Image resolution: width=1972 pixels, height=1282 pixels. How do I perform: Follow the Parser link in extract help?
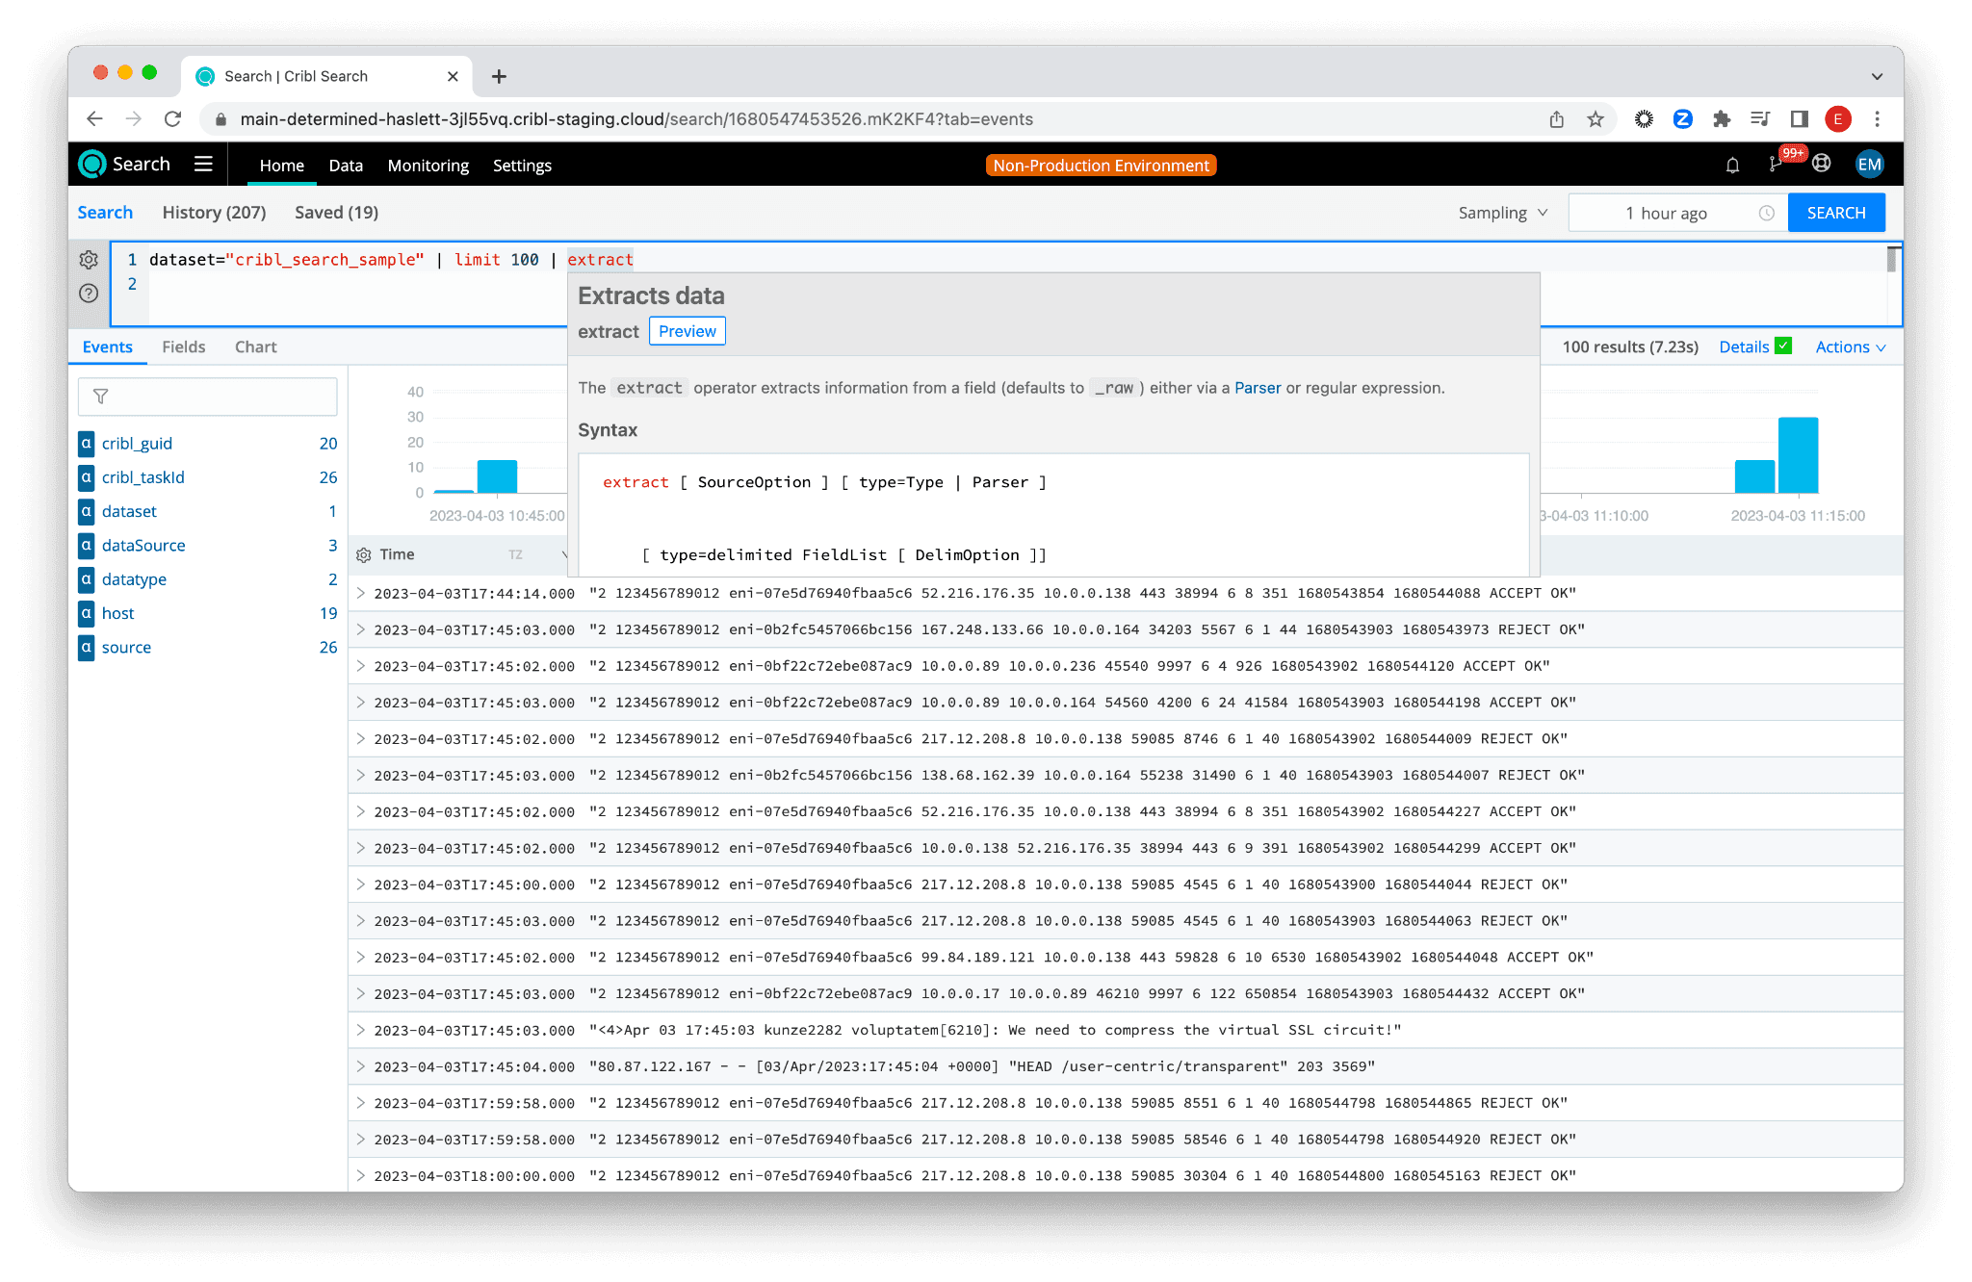pos(1257,388)
